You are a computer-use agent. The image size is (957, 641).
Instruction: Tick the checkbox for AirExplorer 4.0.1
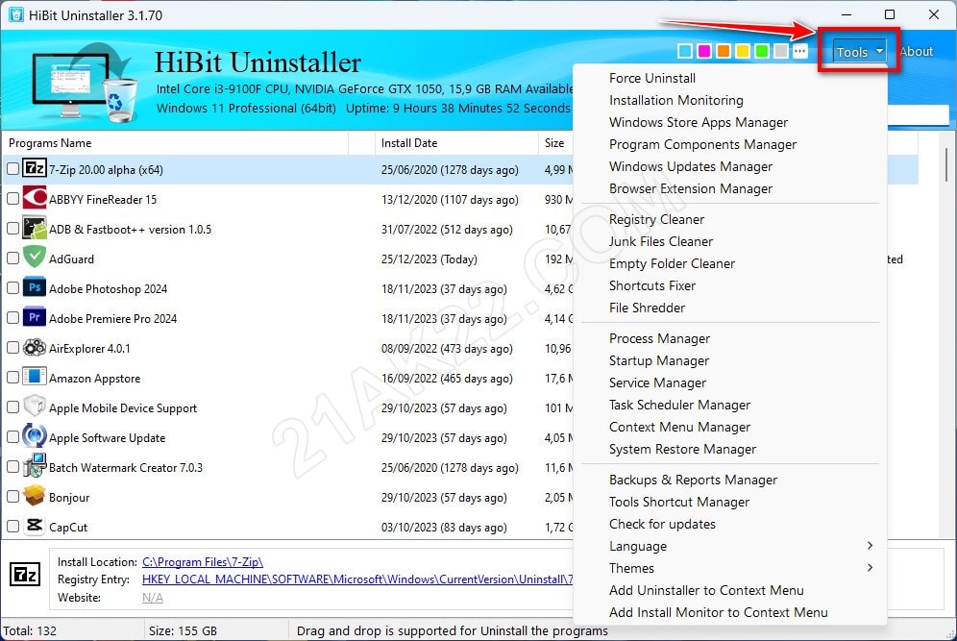12,348
